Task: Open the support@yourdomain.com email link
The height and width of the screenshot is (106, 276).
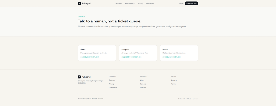Action: coord(131,57)
